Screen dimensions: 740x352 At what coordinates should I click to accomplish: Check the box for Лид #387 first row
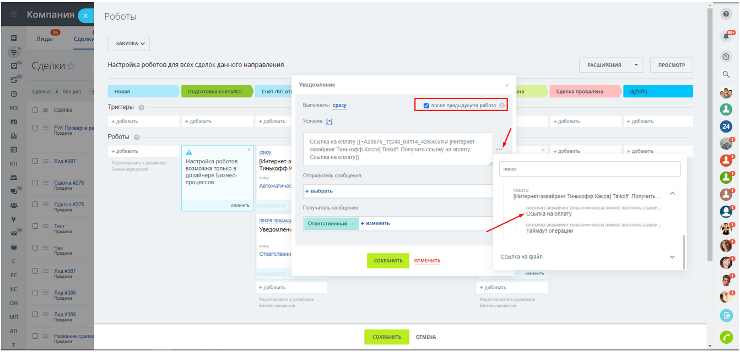coord(35,161)
